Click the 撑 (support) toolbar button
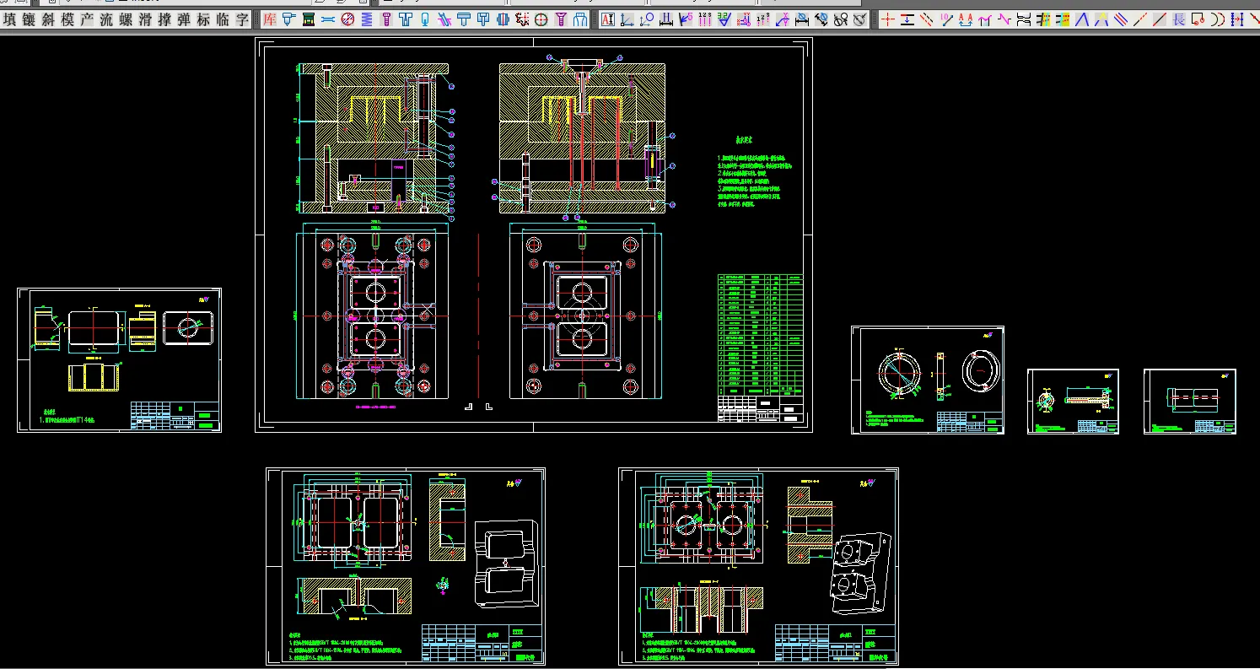The height and width of the screenshot is (669, 1260). tap(164, 19)
